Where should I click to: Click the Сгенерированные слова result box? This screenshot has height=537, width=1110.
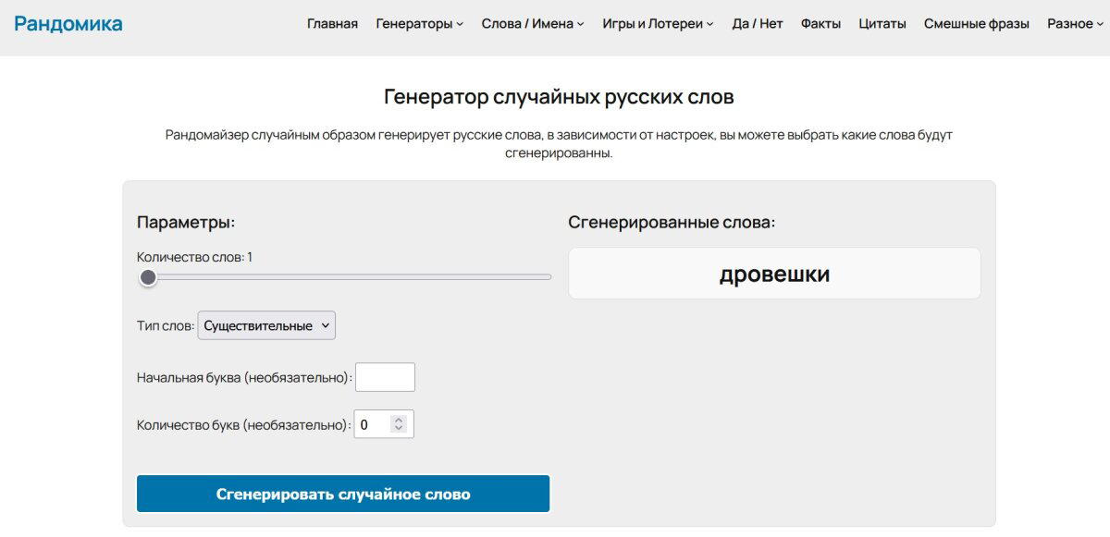pos(774,273)
